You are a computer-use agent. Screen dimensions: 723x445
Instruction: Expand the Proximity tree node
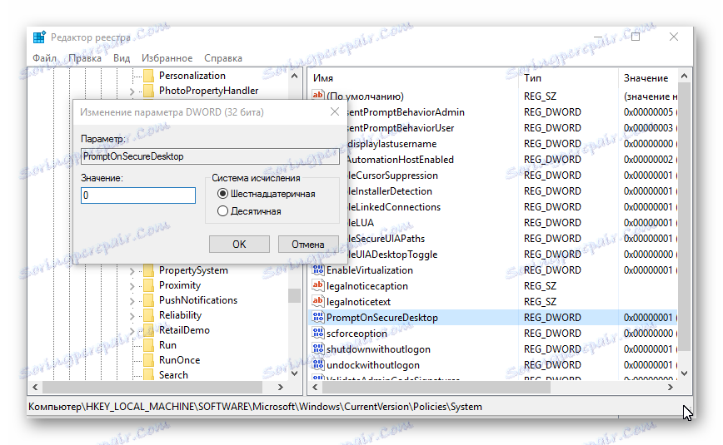(132, 286)
